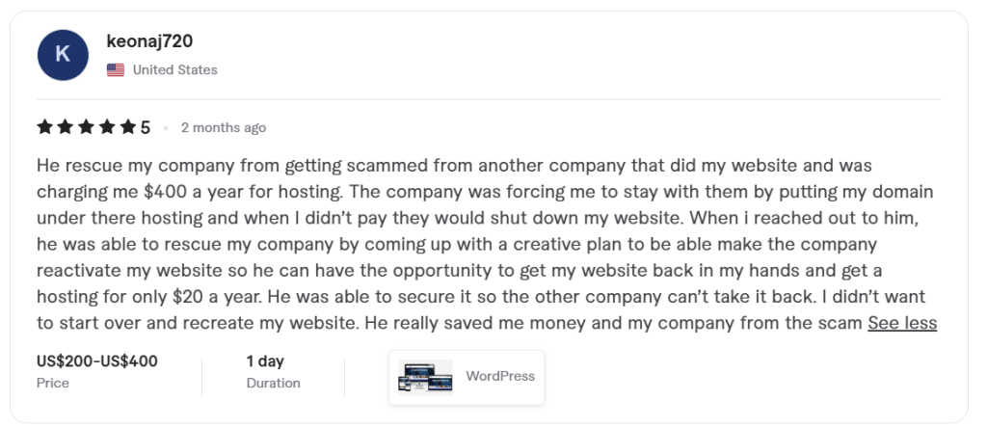Open the keonaj720 reviewer profile name
Screen dimensions: 987x427
150,42
